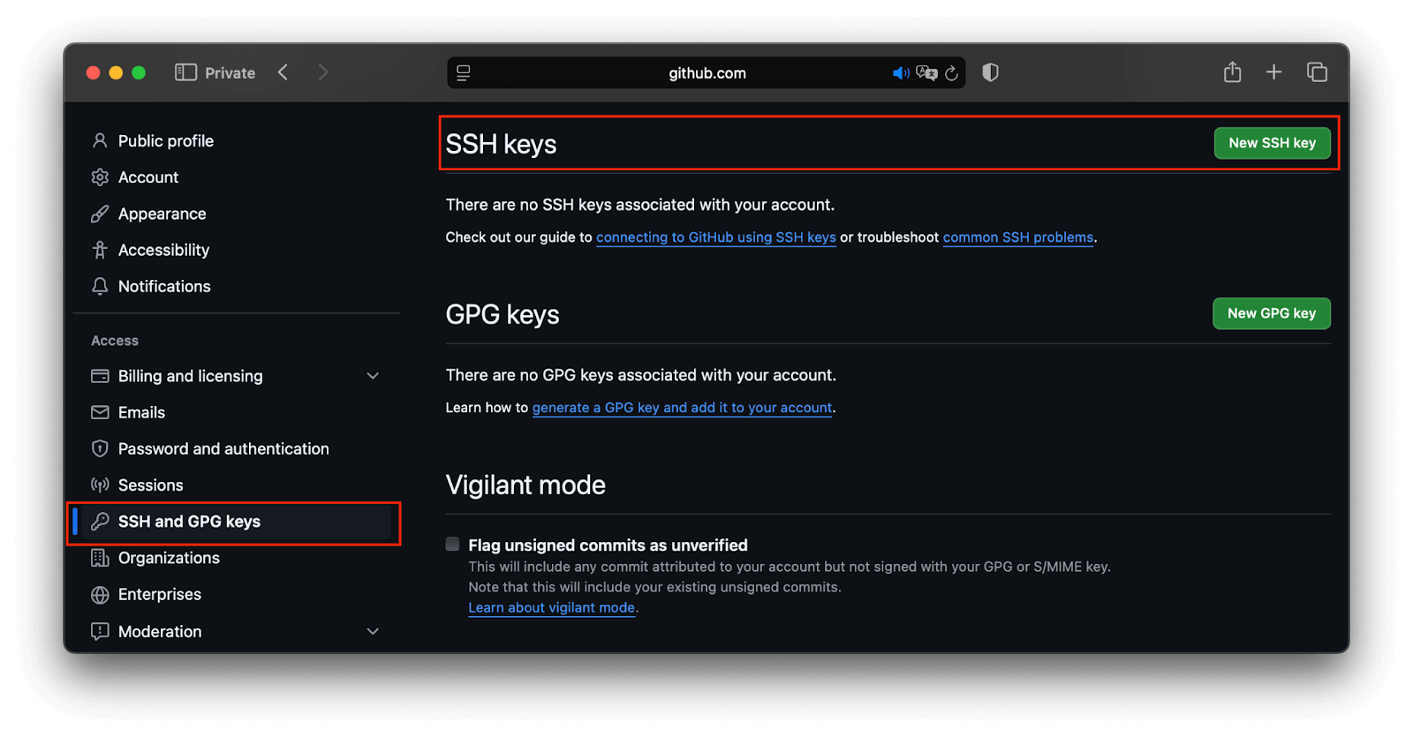Select the Account gear icon in sidebar

[x=100, y=177]
